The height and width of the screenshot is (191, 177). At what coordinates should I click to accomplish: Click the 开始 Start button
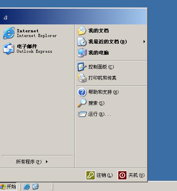pos(8,187)
